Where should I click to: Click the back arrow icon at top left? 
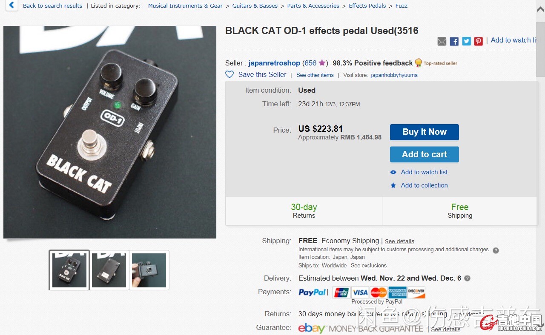(x=11, y=5)
